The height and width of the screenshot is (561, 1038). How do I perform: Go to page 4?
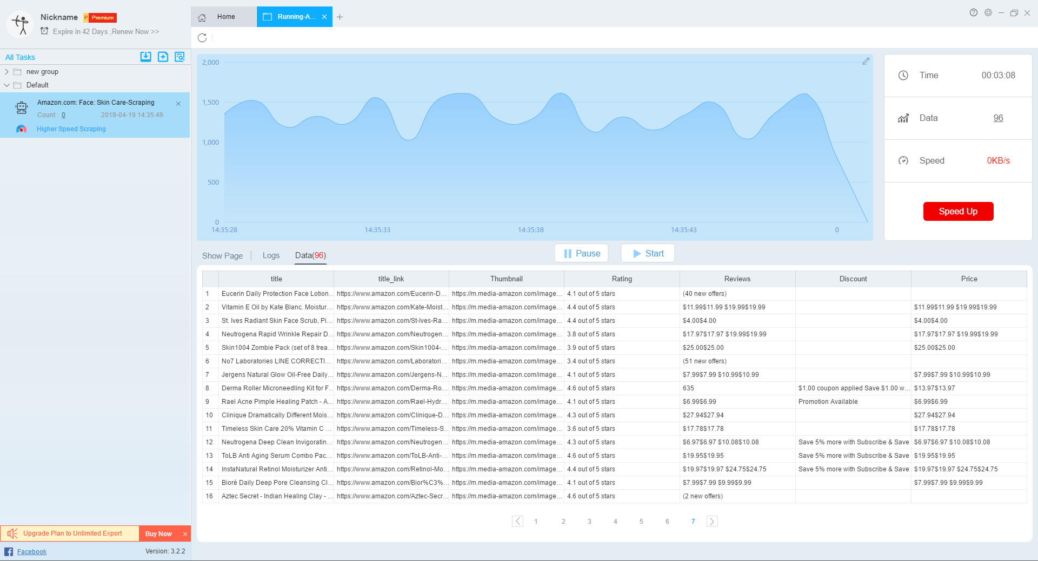(615, 522)
